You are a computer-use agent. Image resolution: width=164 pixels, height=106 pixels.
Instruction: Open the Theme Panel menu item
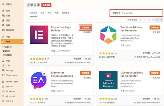[x=12, y=82]
